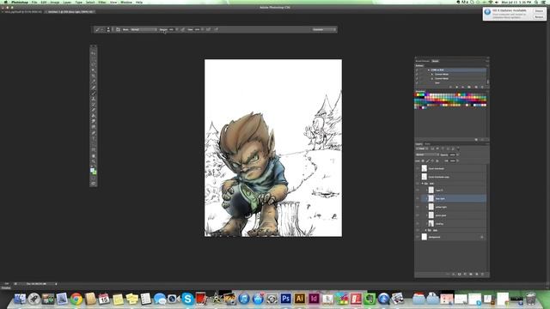Select the Hand tool
Image resolution: width=550 pixels, height=309 pixels.
(94, 156)
